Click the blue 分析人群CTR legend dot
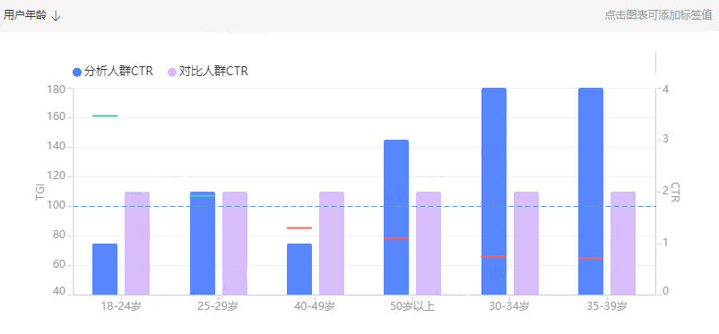The height and width of the screenshot is (334, 719). (x=77, y=72)
